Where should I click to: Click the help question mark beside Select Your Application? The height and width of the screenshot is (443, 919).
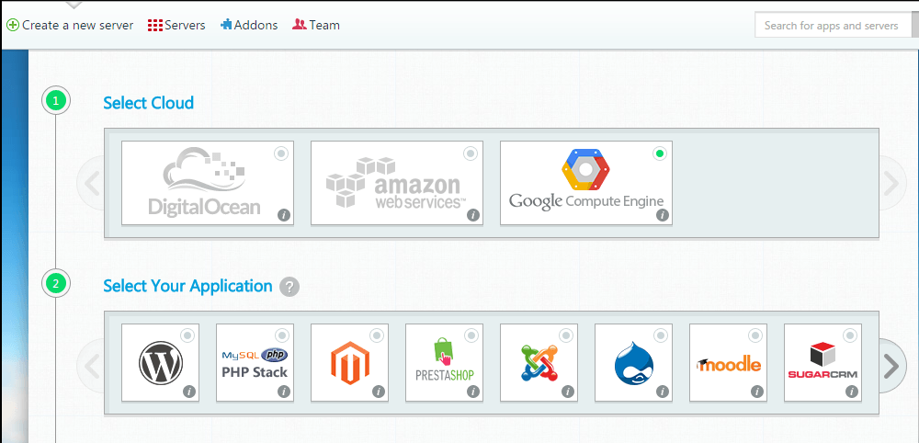pos(289,287)
